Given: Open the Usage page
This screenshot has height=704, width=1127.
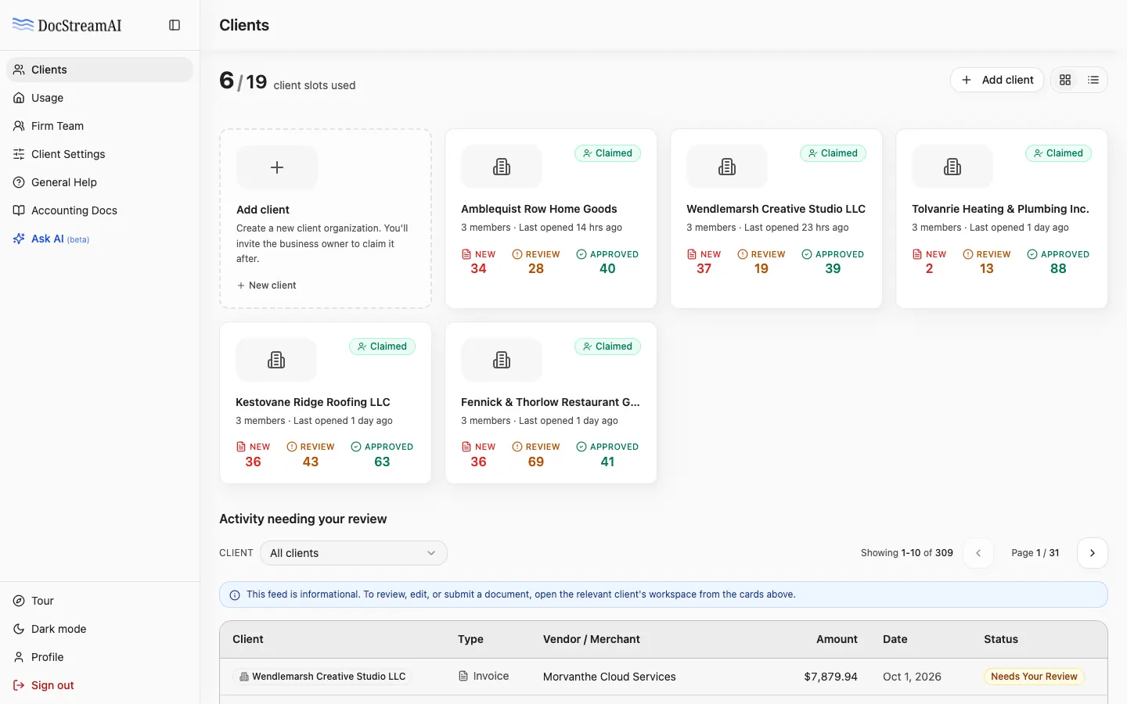Looking at the screenshot, I should click(x=99, y=98).
